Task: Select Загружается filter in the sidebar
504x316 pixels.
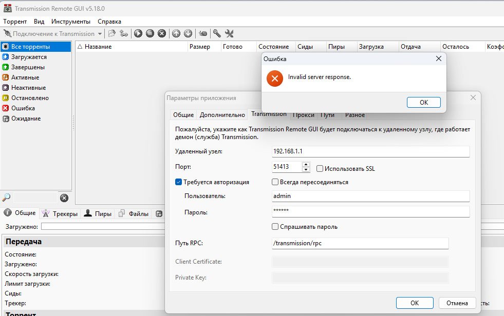Action: 29,57
